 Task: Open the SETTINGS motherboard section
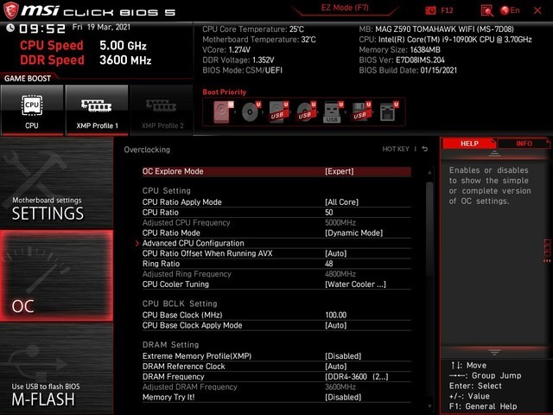[x=56, y=183]
